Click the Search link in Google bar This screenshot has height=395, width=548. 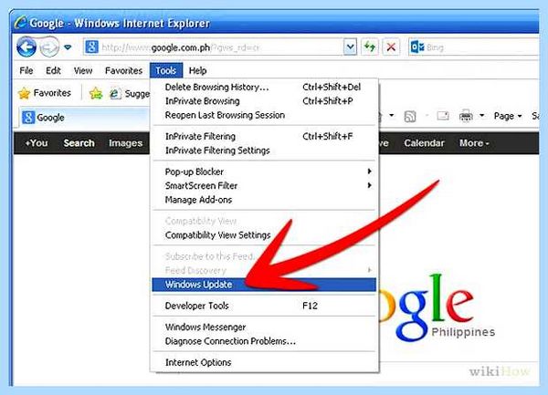pyautogui.click(x=79, y=143)
